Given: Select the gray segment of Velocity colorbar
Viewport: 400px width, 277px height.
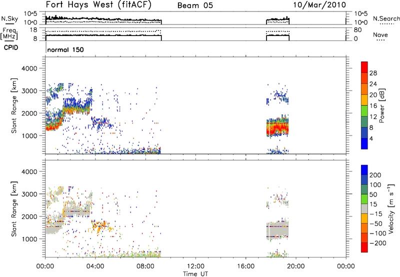Looking at the screenshot, I should tap(364, 208).
